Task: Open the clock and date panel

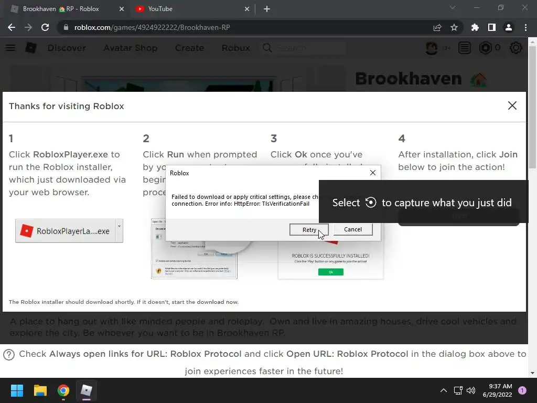Action: click(x=497, y=390)
